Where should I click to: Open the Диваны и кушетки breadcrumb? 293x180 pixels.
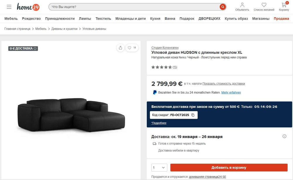coord(64,29)
